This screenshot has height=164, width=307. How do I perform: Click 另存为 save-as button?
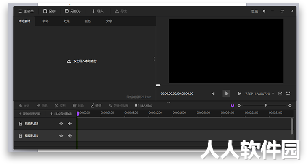click(73, 11)
